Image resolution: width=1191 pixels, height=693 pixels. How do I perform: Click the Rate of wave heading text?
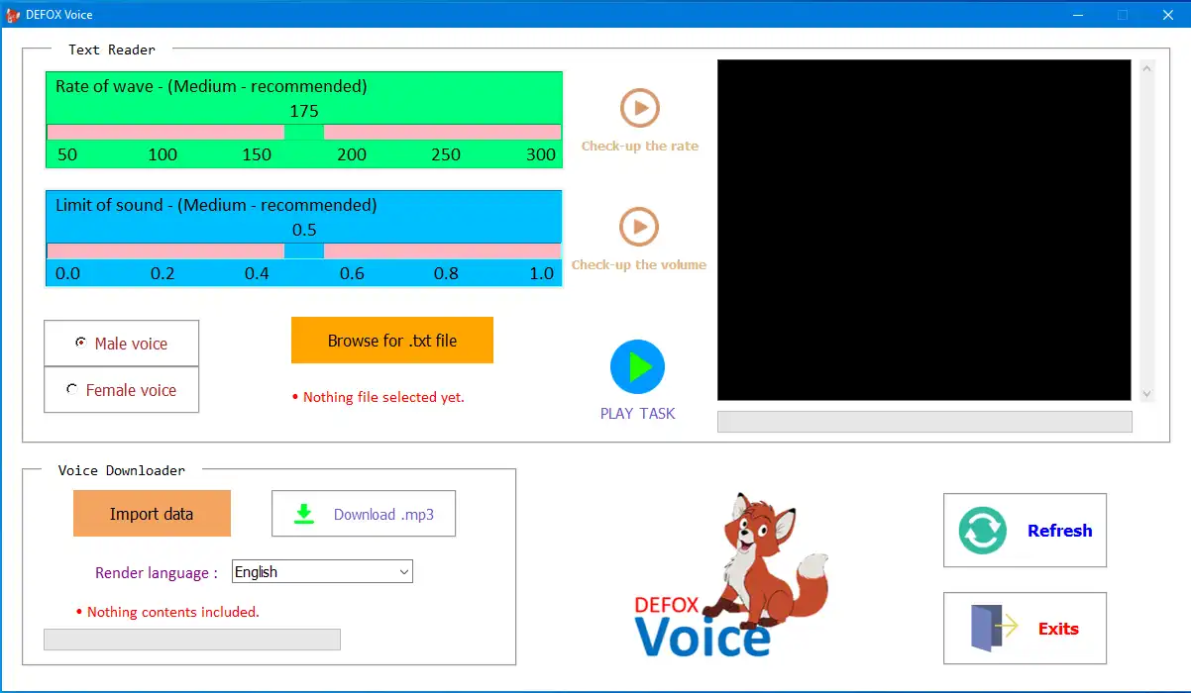(x=211, y=86)
